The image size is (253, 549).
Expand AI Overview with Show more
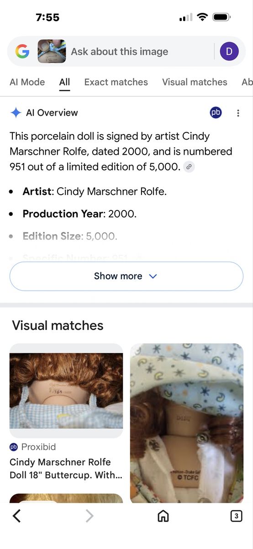click(x=126, y=276)
